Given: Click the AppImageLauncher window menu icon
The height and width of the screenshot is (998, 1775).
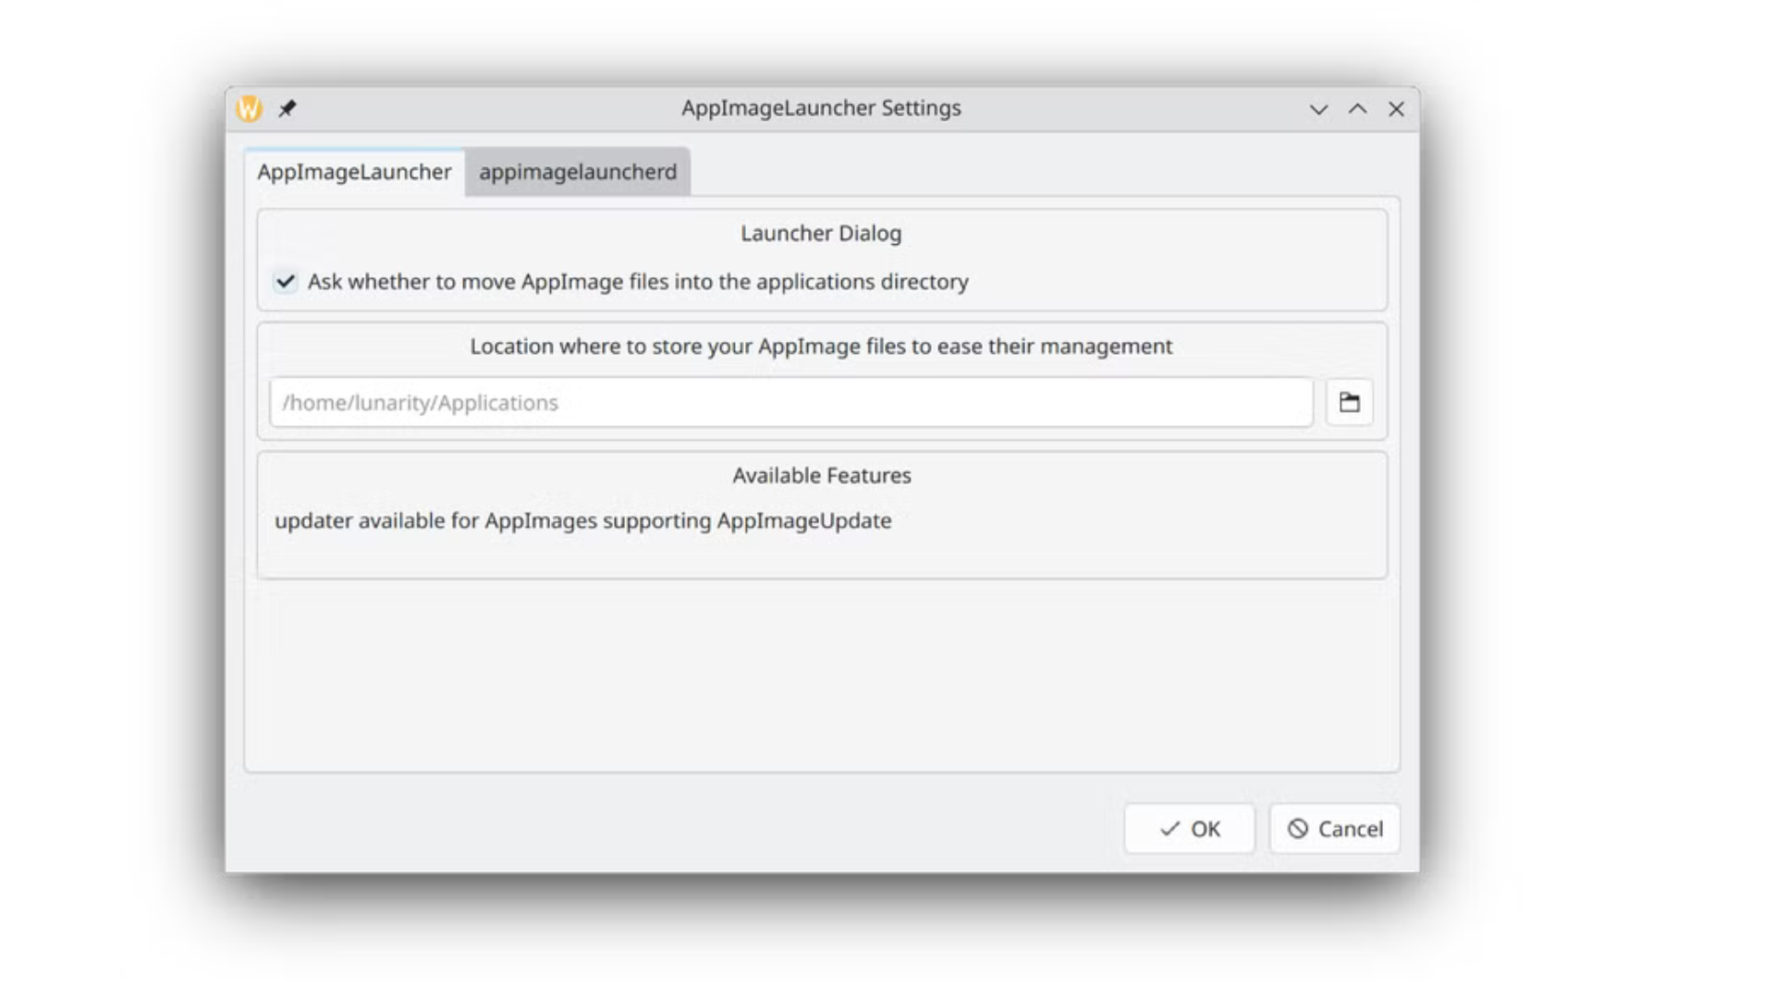Looking at the screenshot, I should (249, 109).
